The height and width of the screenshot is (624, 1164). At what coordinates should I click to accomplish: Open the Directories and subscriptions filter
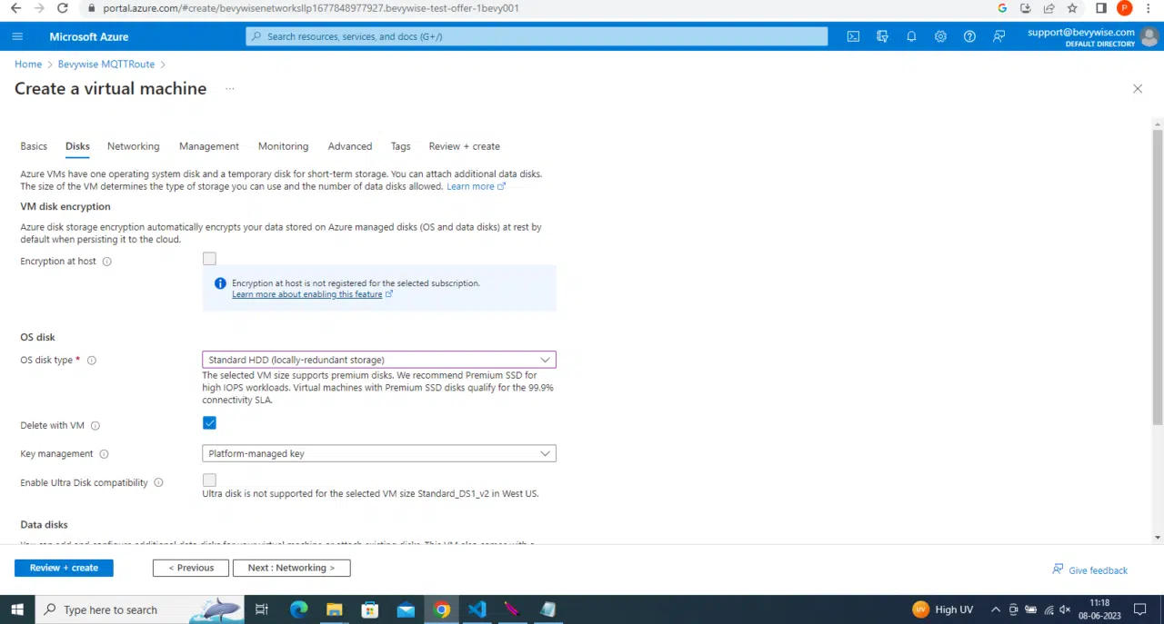pyautogui.click(x=882, y=36)
